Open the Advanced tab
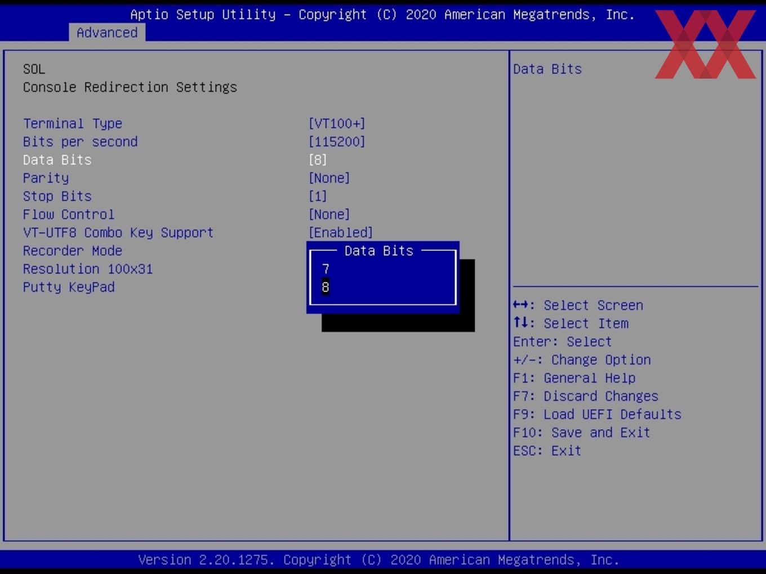Viewport: 766px width, 574px height. click(x=107, y=33)
